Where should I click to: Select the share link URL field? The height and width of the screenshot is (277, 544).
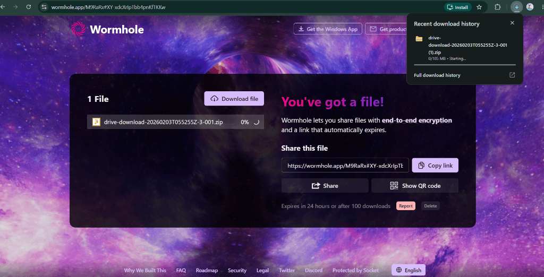pyautogui.click(x=345, y=166)
